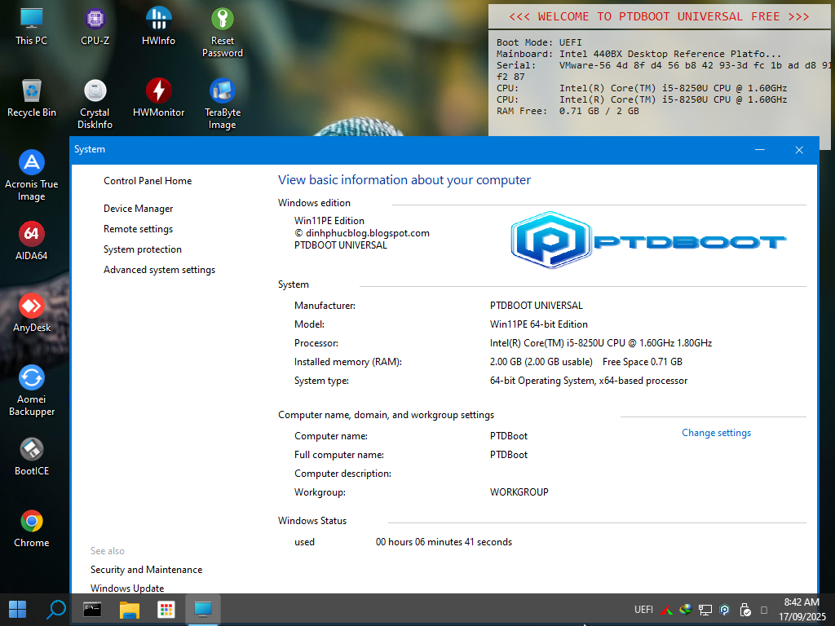This screenshot has height=626, width=835.
Task: Open Advanced system settings link
Action: 159,270
